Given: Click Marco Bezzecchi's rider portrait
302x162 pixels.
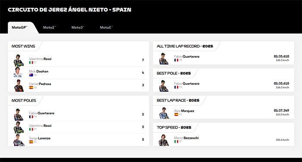Looking at the screenshot, I should (164, 140).
